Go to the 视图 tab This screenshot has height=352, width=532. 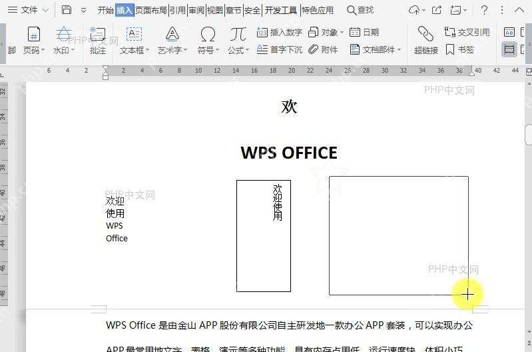(215, 10)
